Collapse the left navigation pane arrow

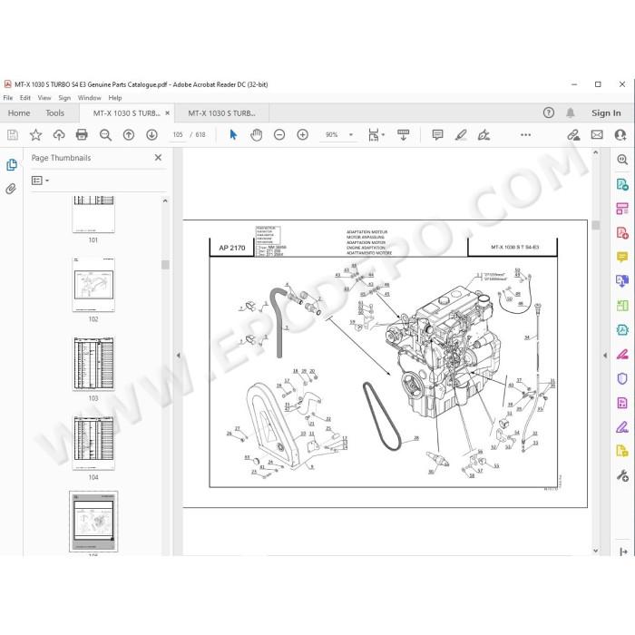pos(179,356)
